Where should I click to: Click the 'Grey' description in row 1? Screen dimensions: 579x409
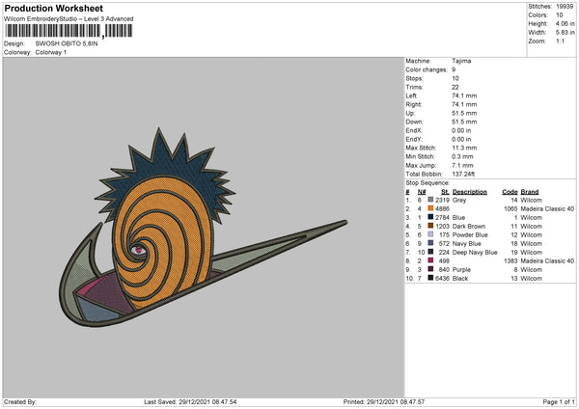pyautogui.click(x=459, y=200)
